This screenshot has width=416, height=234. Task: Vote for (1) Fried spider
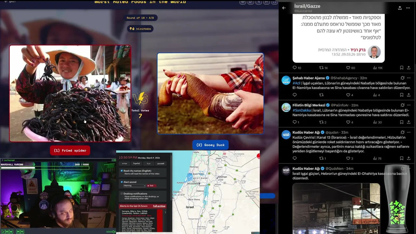70,150
